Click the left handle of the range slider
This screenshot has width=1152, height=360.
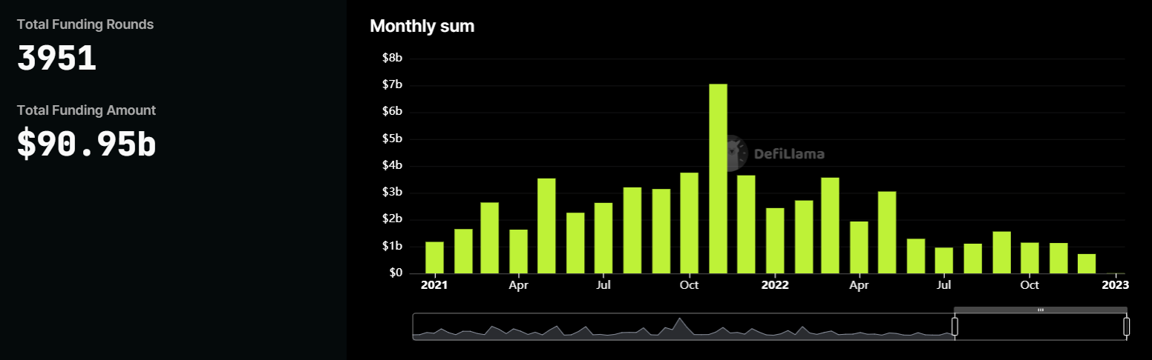(x=955, y=327)
